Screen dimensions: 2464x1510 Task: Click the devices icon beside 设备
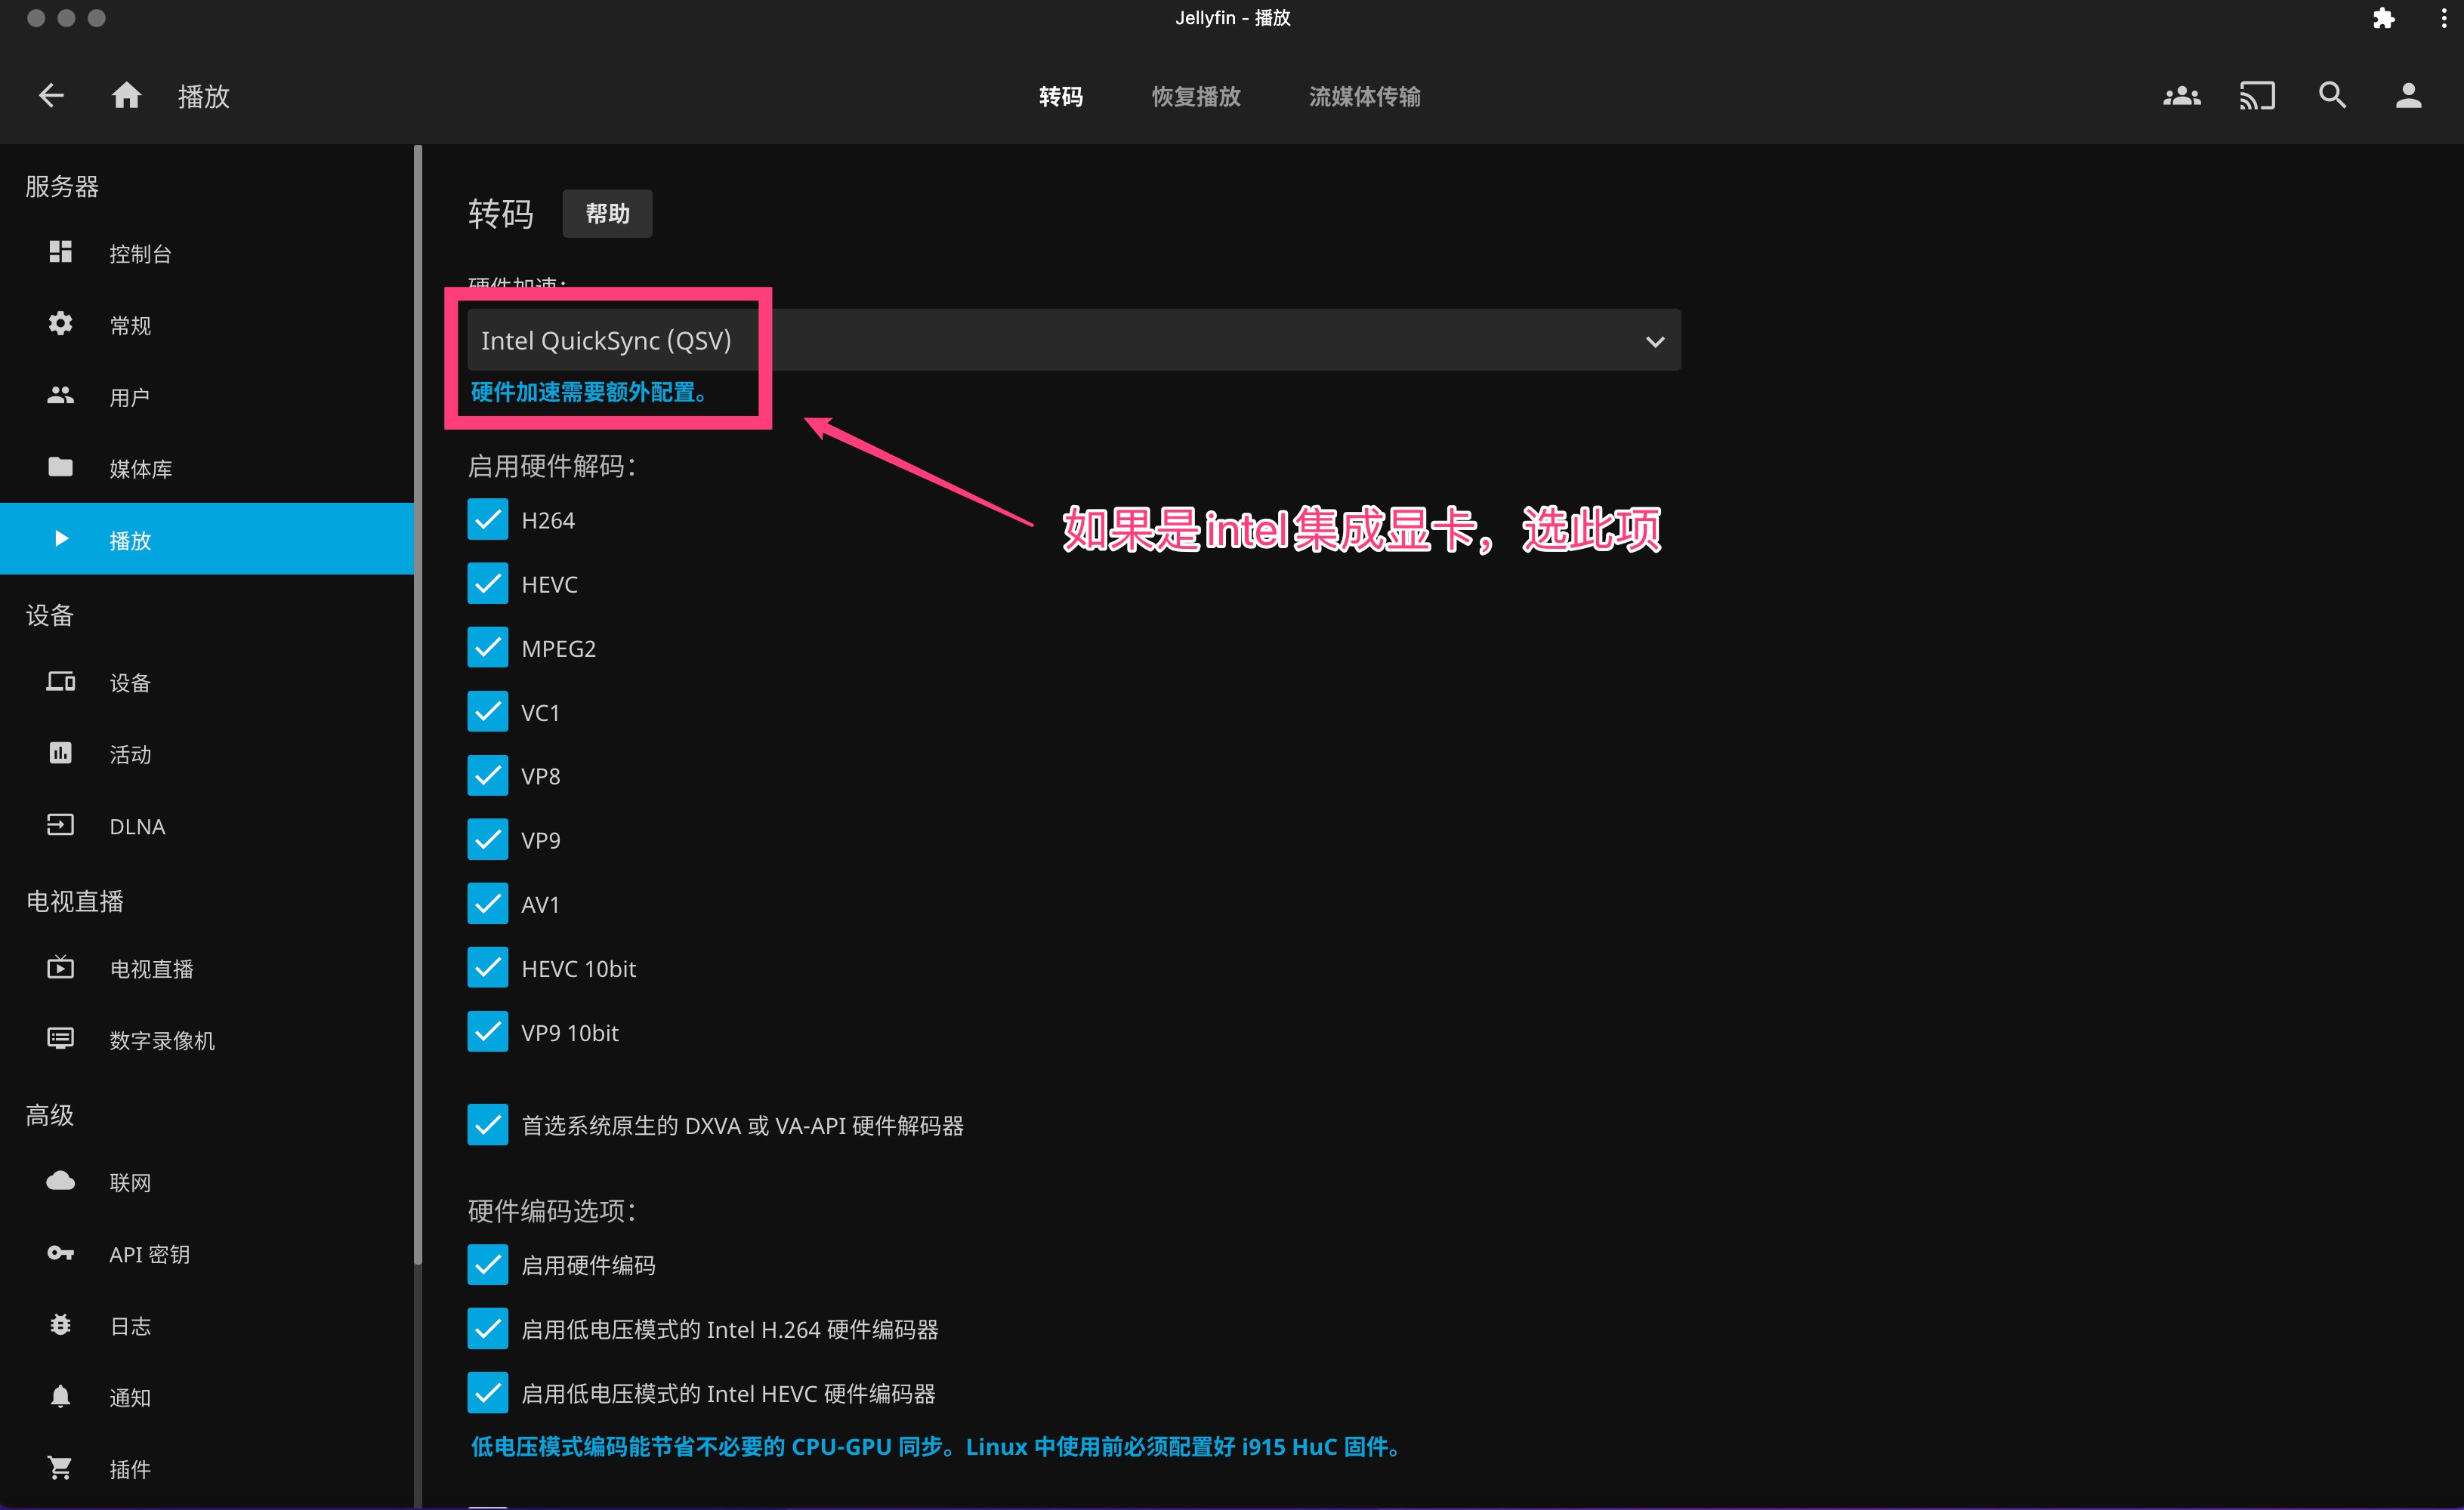(61, 682)
